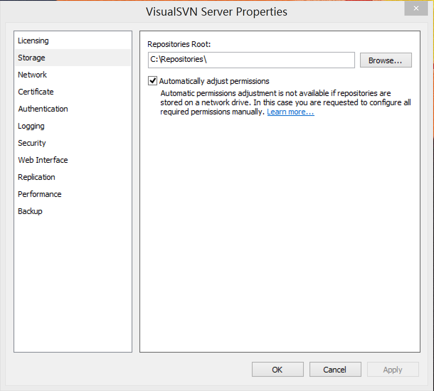
Task: Select Storage in the sidebar
Action: [x=32, y=58]
